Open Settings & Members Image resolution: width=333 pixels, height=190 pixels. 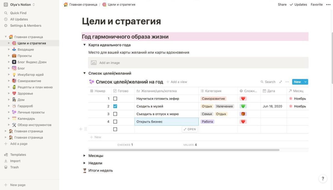[25, 25]
